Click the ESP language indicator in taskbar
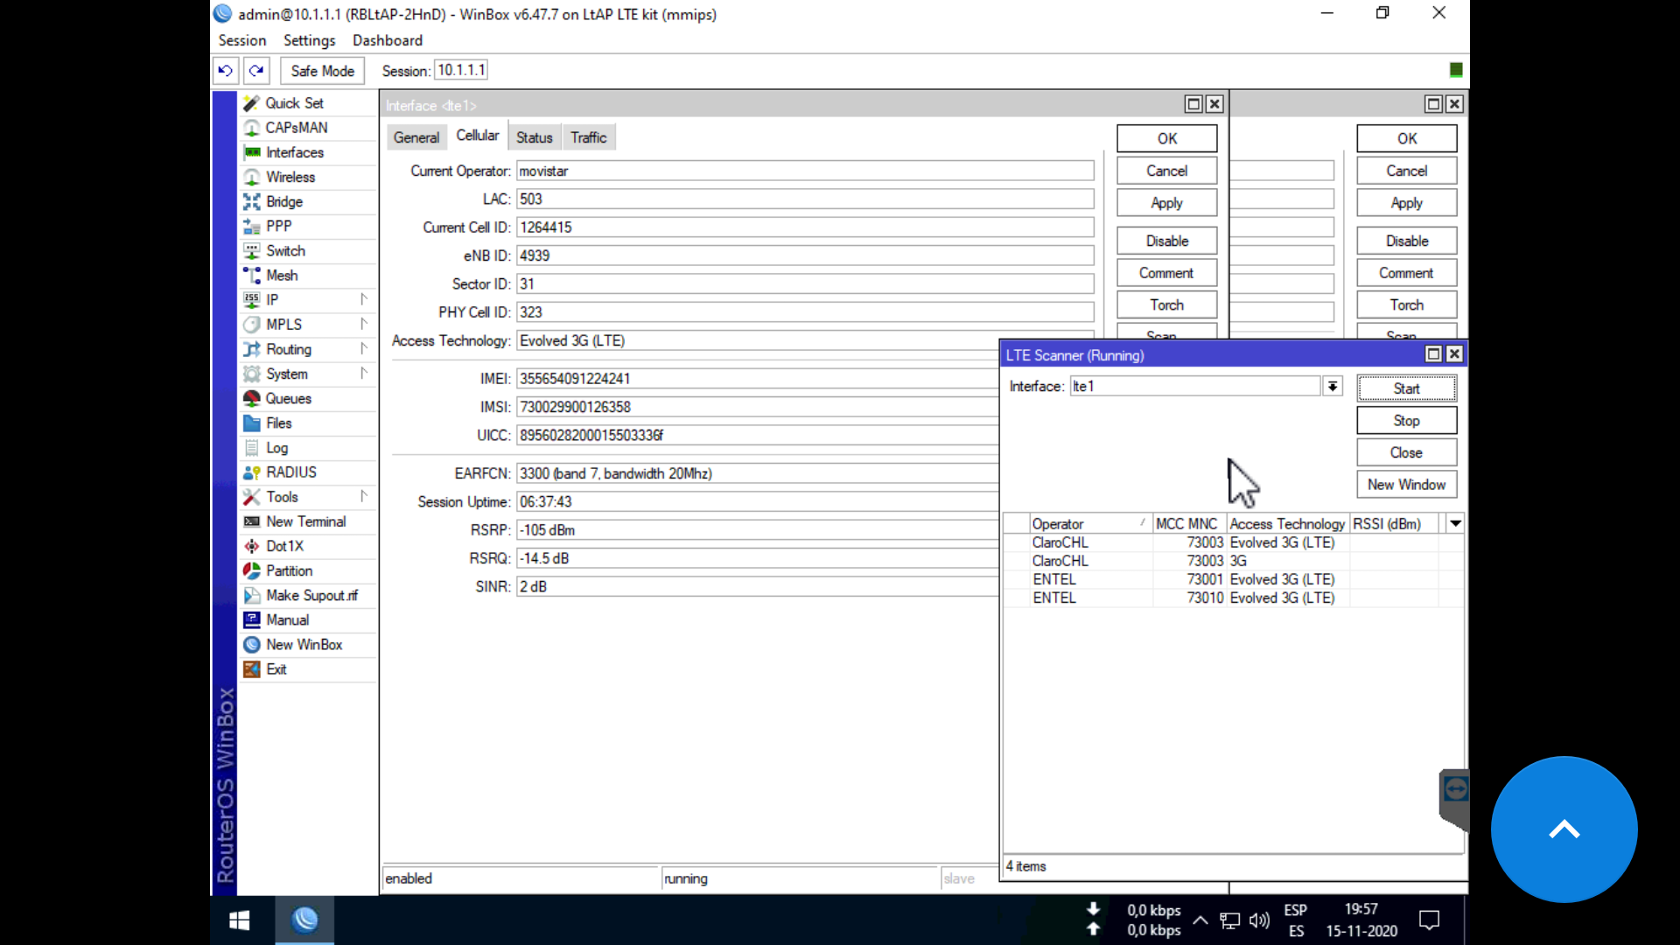This screenshot has width=1680, height=945. [x=1296, y=910]
